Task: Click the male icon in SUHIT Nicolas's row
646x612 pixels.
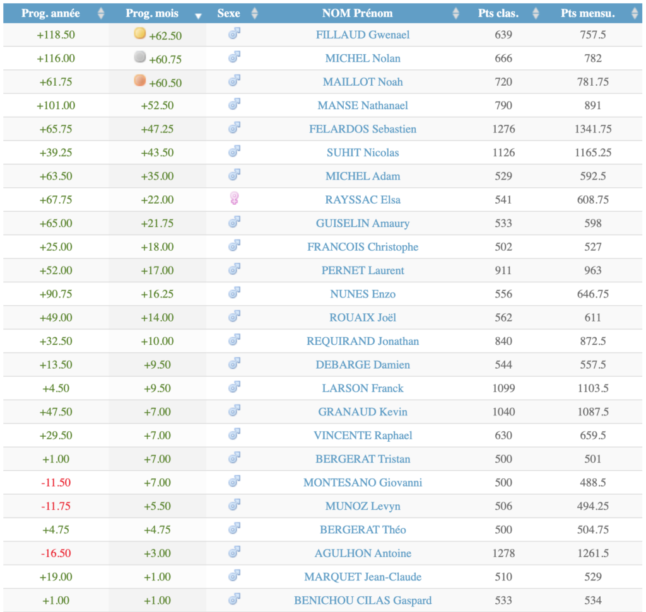Action: [234, 152]
